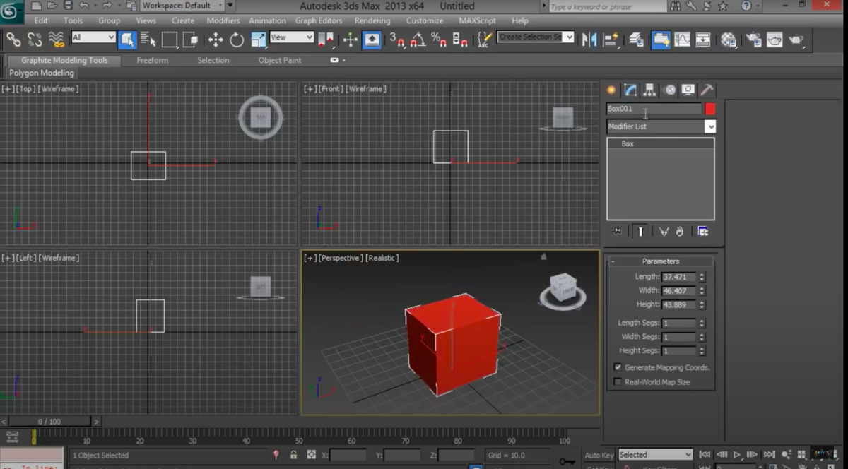This screenshot has height=469, width=848.
Task: Toggle the Selection Lock padlock
Action: pyautogui.click(x=293, y=456)
